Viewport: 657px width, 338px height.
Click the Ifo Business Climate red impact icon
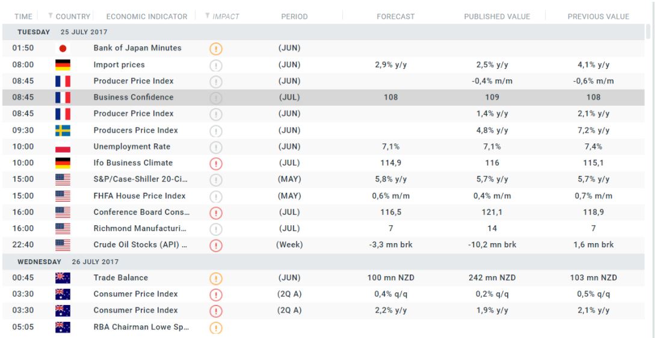tap(215, 163)
